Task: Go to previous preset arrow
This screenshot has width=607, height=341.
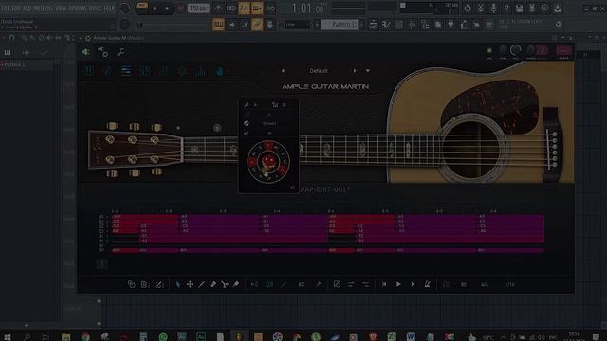Action: click(283, 71)
